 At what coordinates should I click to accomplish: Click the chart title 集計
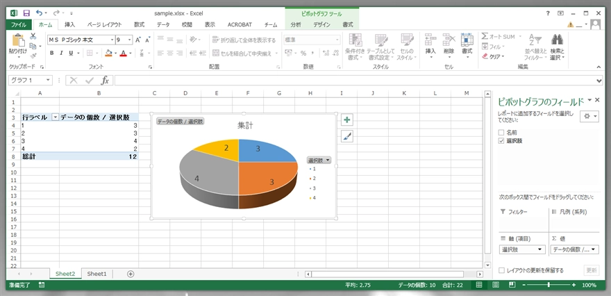click(244, 126)
